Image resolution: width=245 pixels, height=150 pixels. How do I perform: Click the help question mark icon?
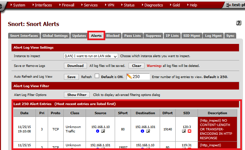click(x=238, y=23)
